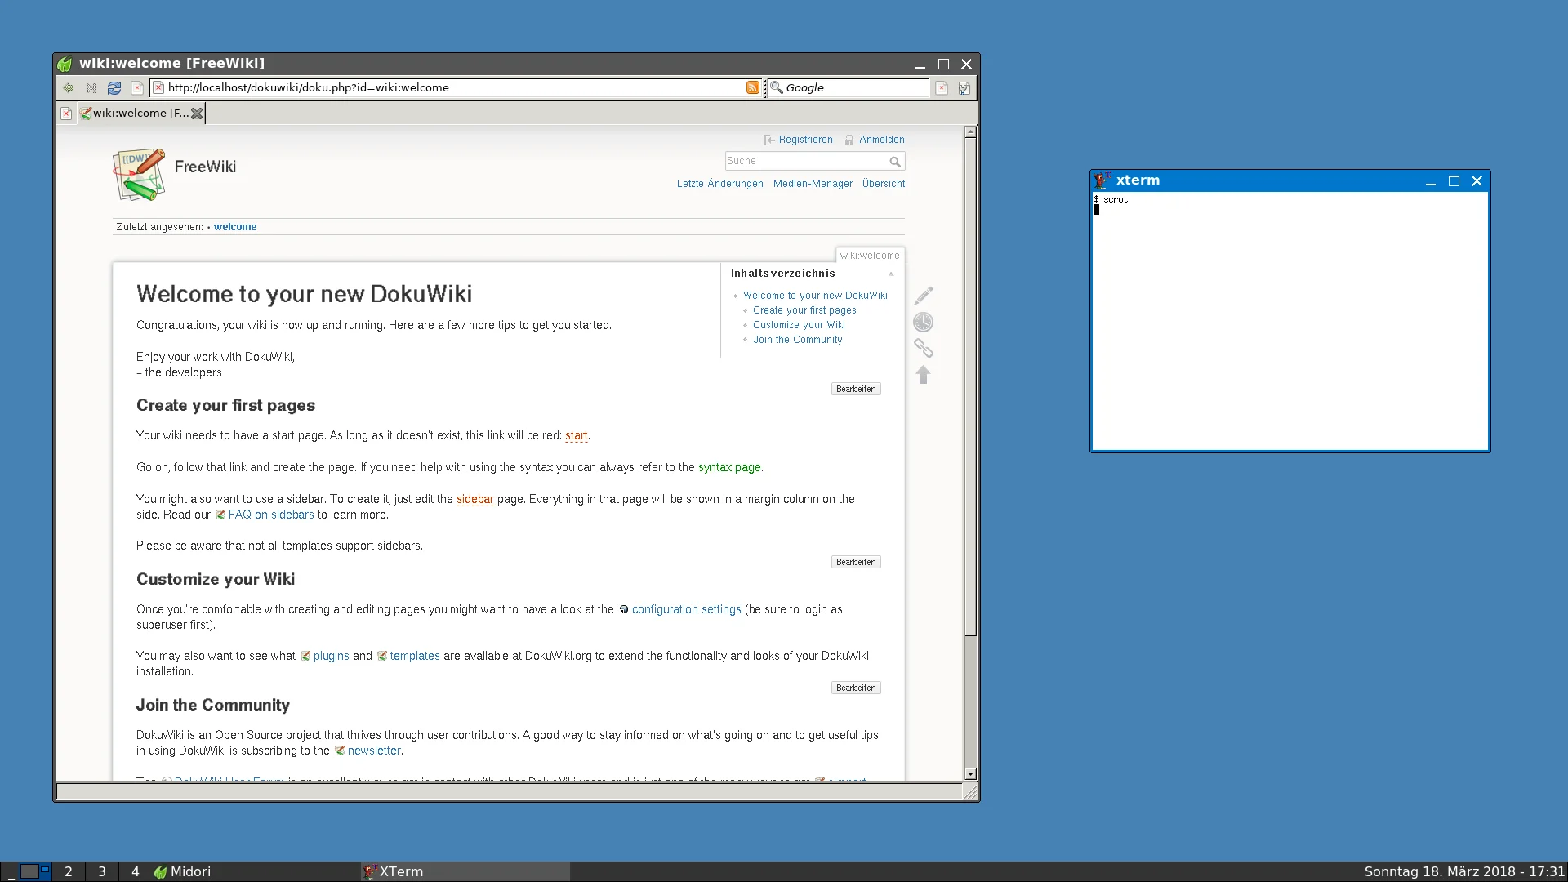Viewport: 1568px width, 882px height.
Task: Click the wiki:welcome page ID label
Action: pyautogui.click(x=869, y=256)
